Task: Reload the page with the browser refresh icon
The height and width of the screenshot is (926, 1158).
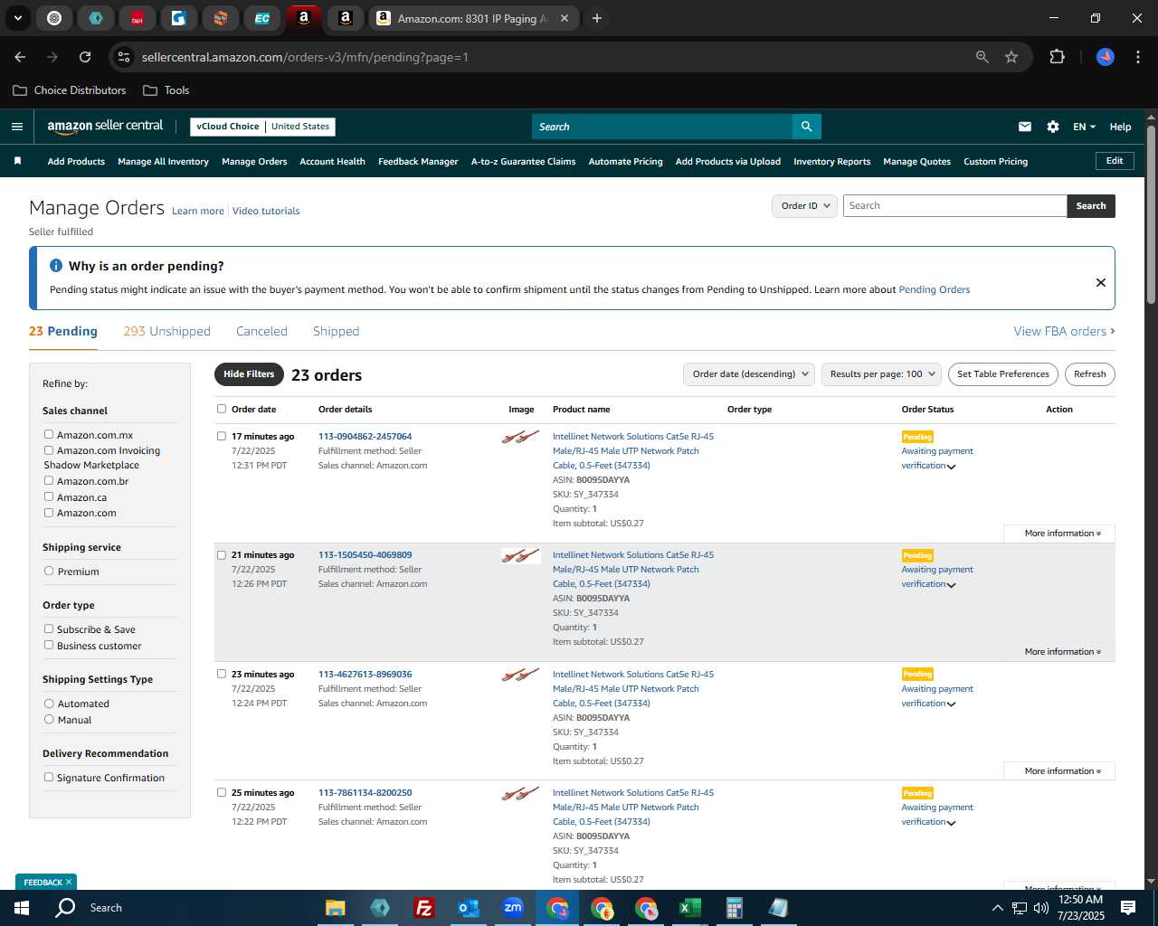Action: pyautogui.click(x=85, y=57)
